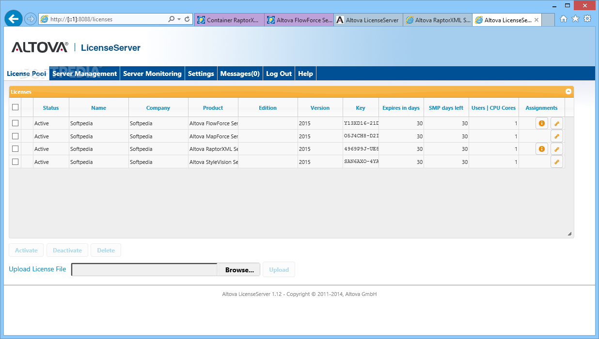Screen dimensions: 599x339
Task: Switch to Container RaptorX browser tab
Action: point(229,20)
